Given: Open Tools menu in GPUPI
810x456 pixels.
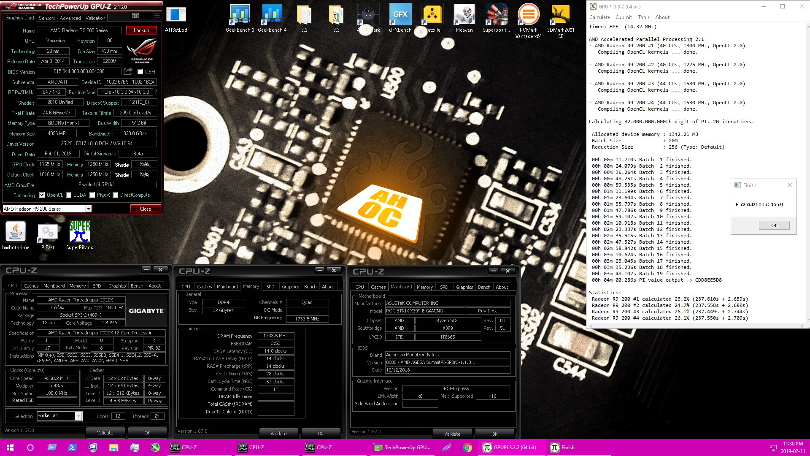Looking at the screenshot, I should [x=643, y=17].
